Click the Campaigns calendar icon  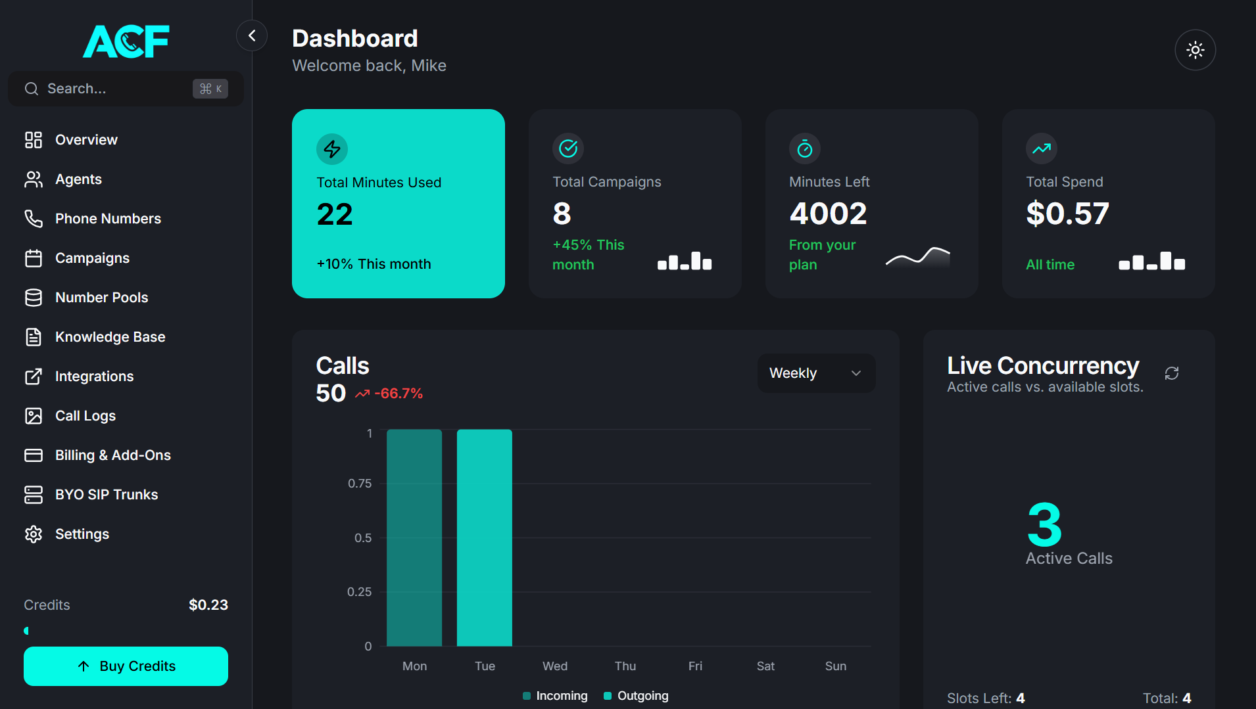[x=34, y=258]
